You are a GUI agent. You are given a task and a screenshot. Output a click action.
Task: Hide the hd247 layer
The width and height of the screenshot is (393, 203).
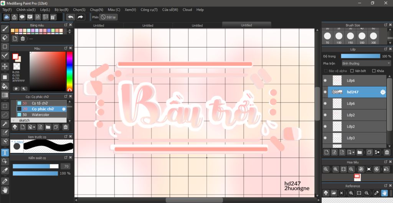[x=325, y=92]
